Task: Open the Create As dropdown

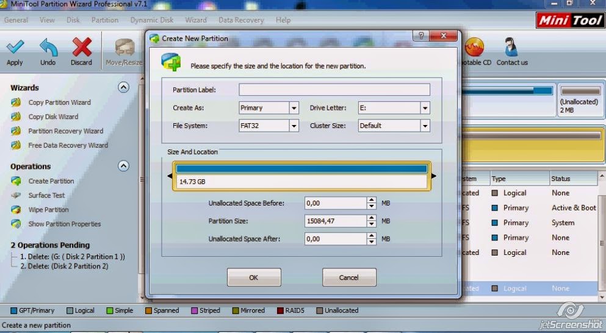Action: (294, 108)
